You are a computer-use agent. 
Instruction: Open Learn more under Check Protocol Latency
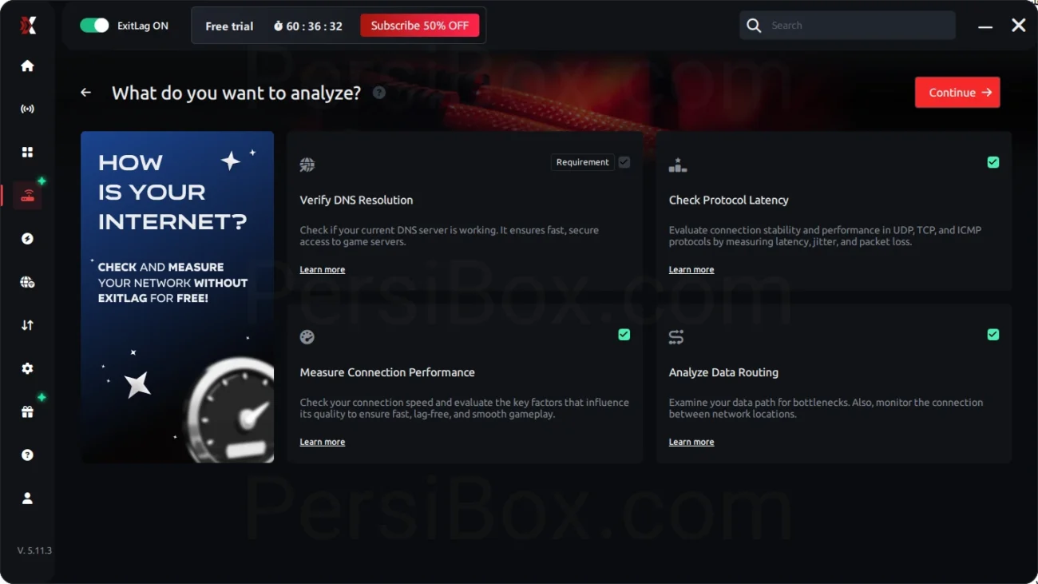click(x=691, y=270)
